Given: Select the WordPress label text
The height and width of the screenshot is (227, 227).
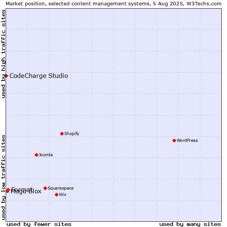Looking at the screenshot, I should click(187, 140).
